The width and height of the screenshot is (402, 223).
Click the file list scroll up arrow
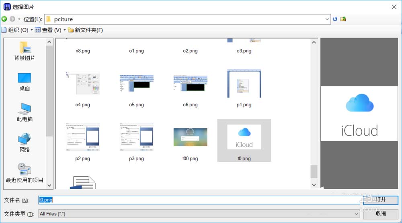click(314, 42)
